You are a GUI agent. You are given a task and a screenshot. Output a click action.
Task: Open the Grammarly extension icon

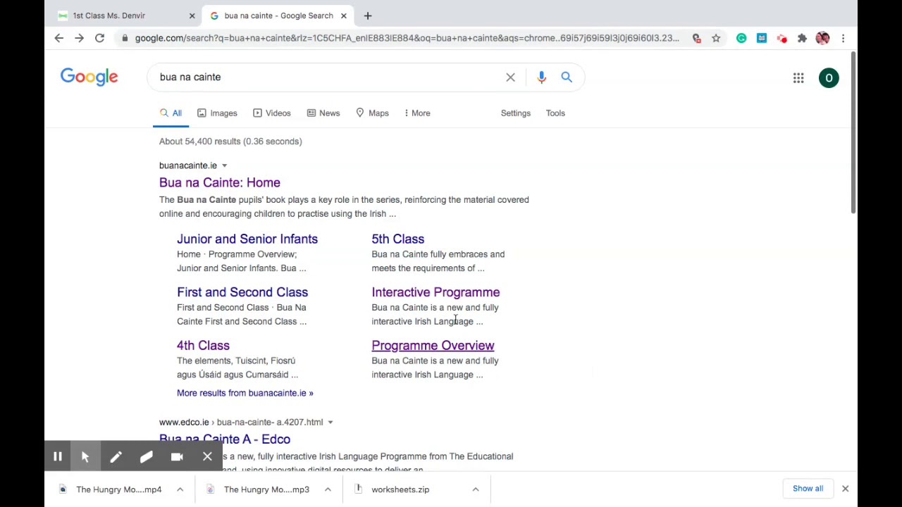(x=741, y=38)
